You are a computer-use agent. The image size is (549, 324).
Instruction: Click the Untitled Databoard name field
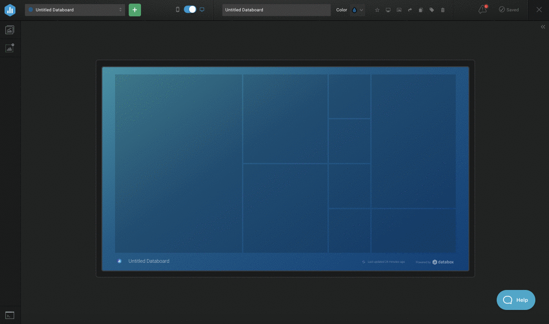(277, 10)
